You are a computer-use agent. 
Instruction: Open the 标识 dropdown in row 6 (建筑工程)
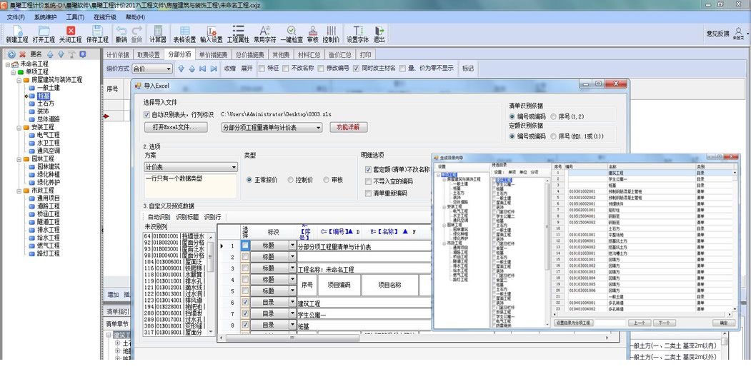[x=293, y=302]
